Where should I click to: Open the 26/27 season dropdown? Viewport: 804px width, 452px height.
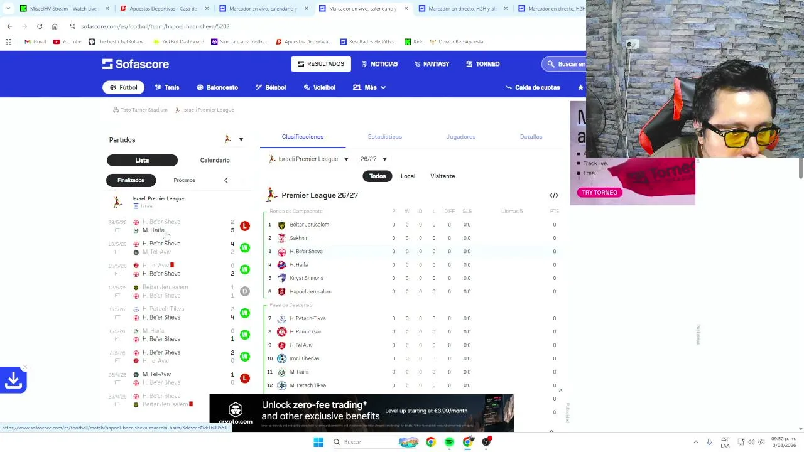click(373, 159)
